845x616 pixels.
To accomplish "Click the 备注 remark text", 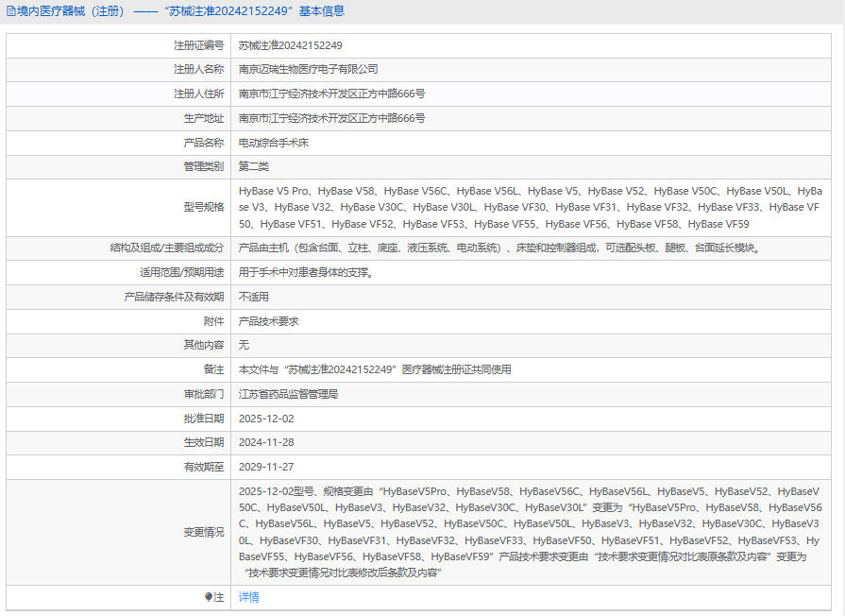I will 375,370.
